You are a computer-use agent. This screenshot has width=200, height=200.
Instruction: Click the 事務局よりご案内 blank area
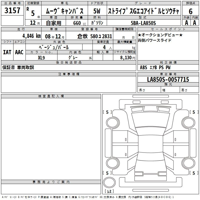(51, 189)
